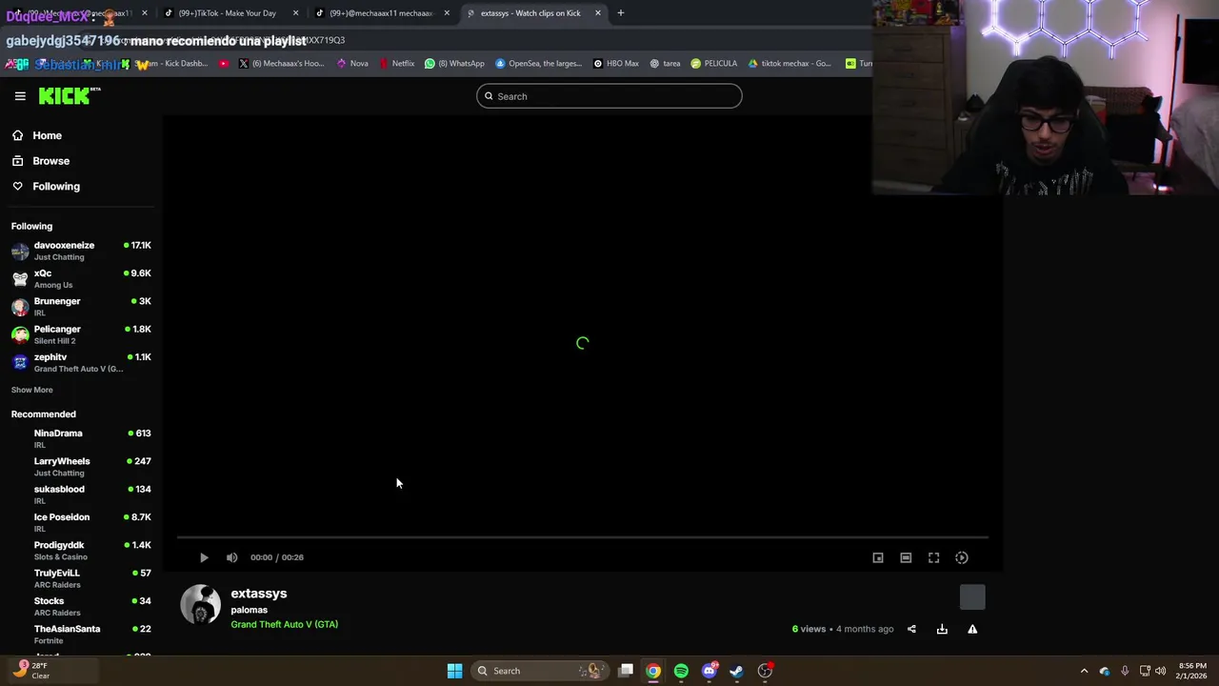Image resolution: width=1219 pixels, height=686 pixels.
Task: Mute the clip volume
Action: click(231, 557)
